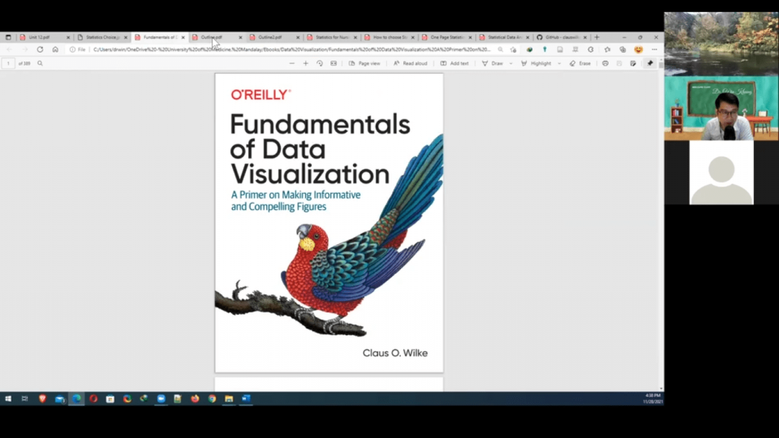Pin the PDF toolbar
This screenshot has height=438, width=779.
(650, 64)
